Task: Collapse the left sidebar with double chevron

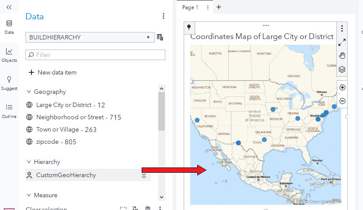Action: click(x=9, y=7)
